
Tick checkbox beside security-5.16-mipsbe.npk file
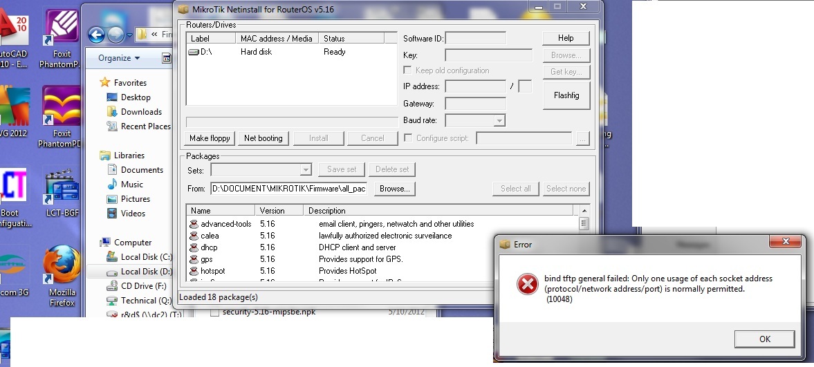pos(214,312)
